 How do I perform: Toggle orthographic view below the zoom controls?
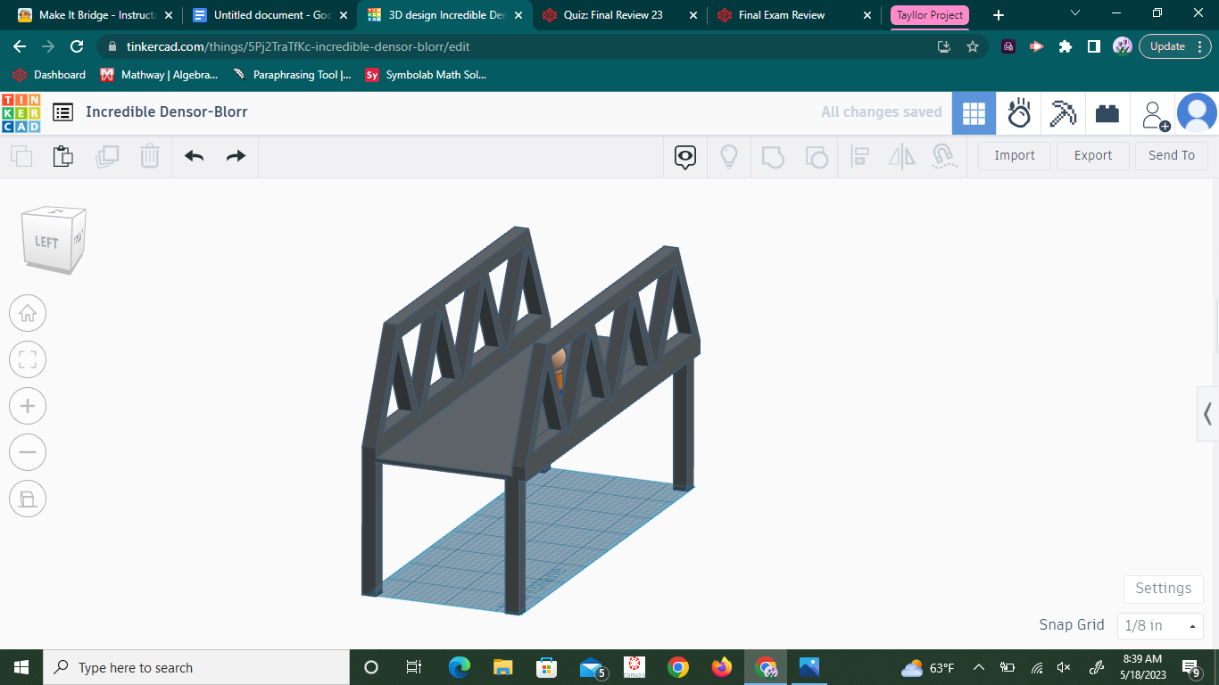click(x=28, y=499)
